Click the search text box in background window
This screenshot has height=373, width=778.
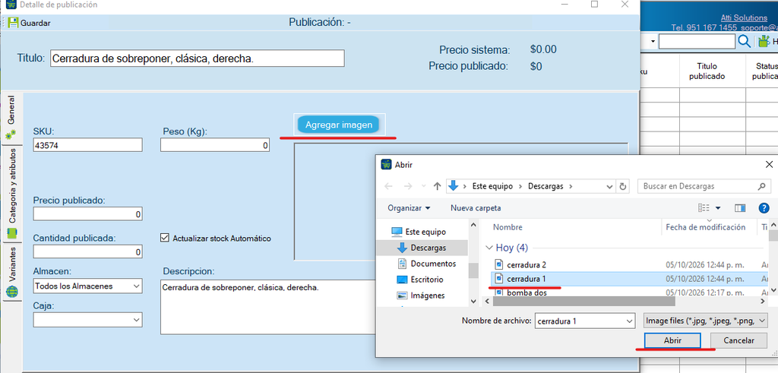pos(697,42)
